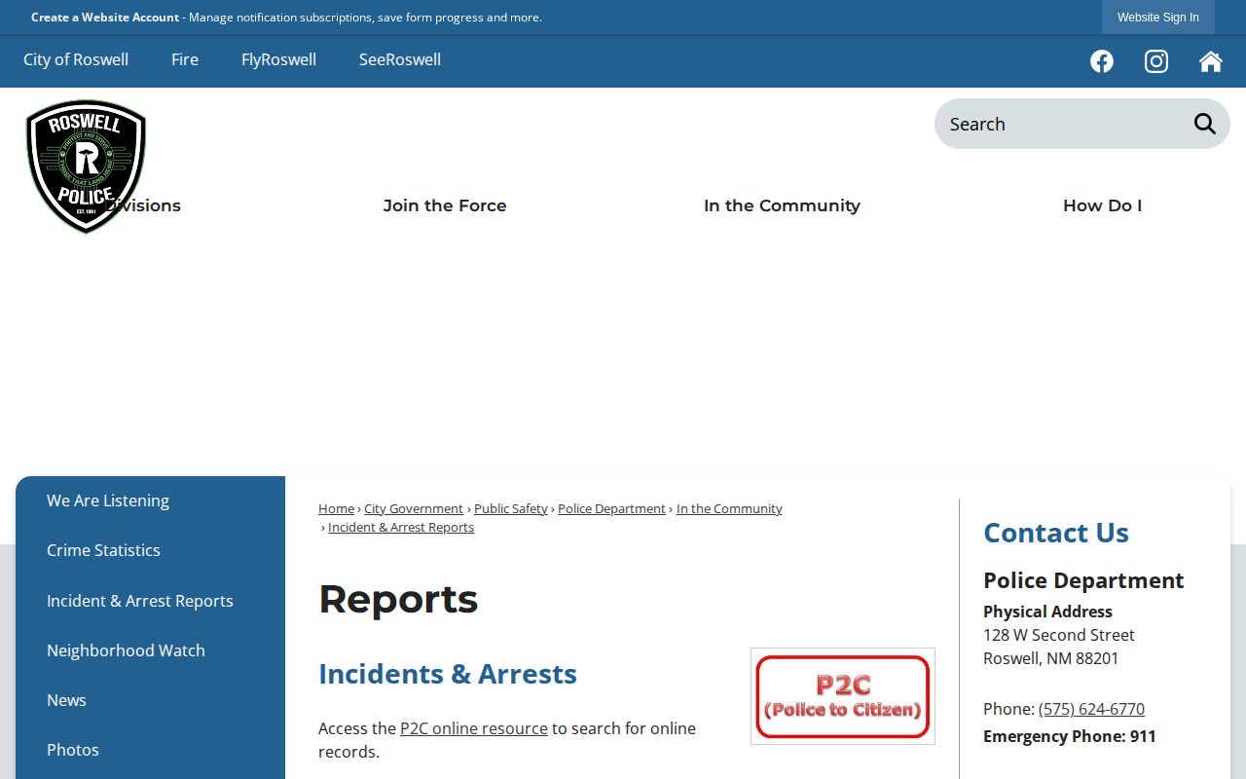
Task: Open the FlyRoswell link
Action: pyautogui.click(x=278, y=59)
